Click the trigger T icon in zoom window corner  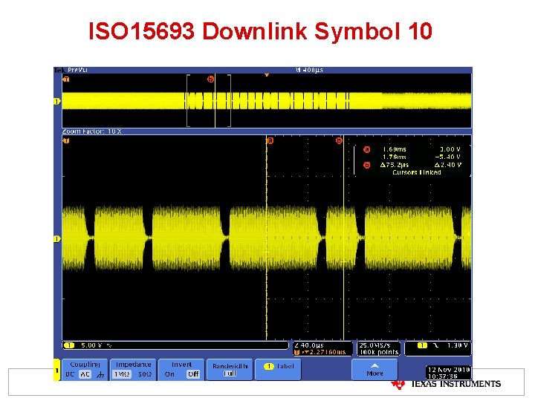tap(66, 140)
